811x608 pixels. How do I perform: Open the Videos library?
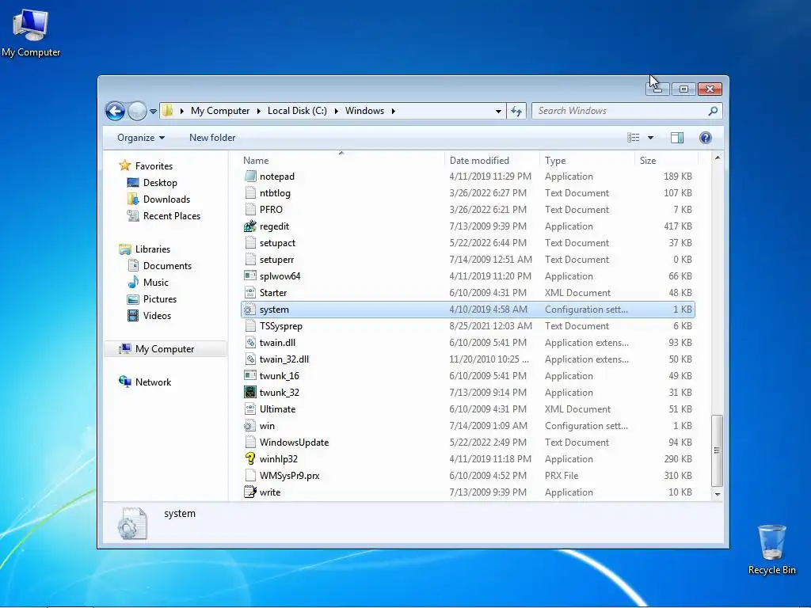(x=157, y=315)
